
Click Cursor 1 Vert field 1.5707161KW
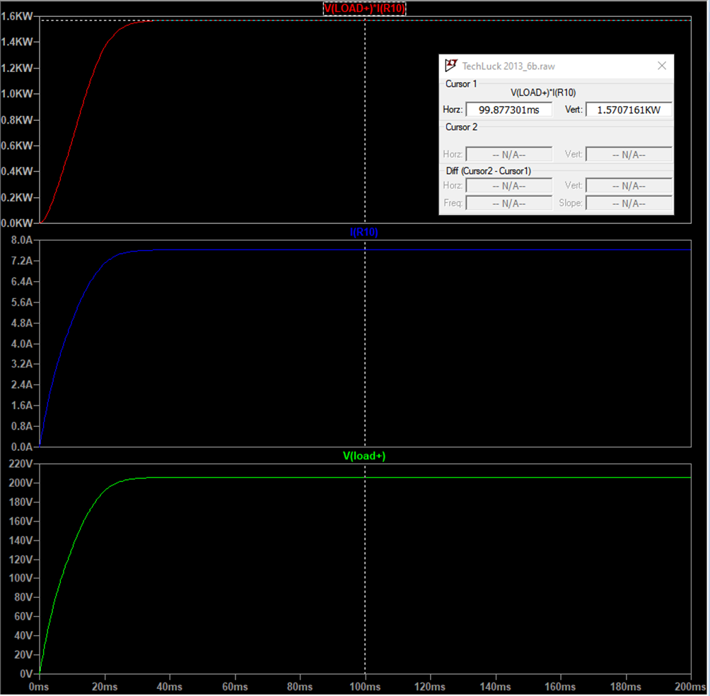point(629,110)
